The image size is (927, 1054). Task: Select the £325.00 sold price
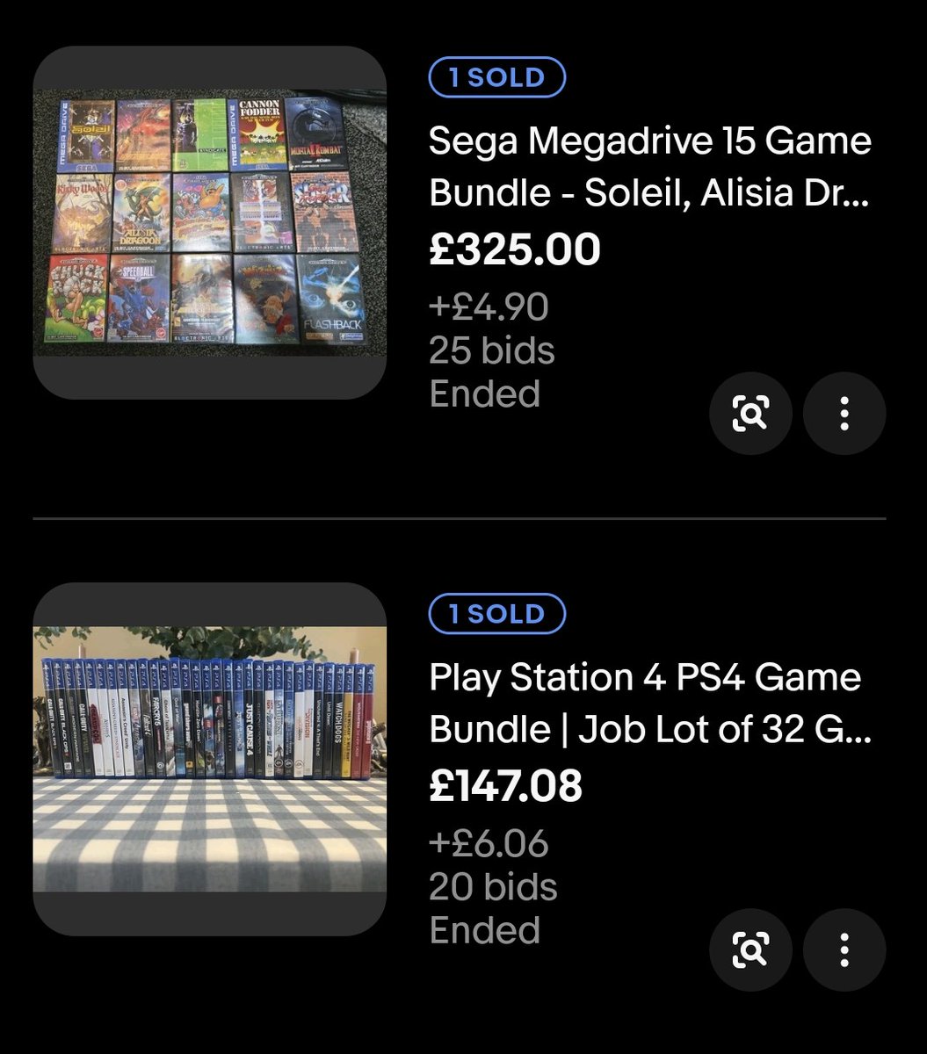[x=515, y=250]
